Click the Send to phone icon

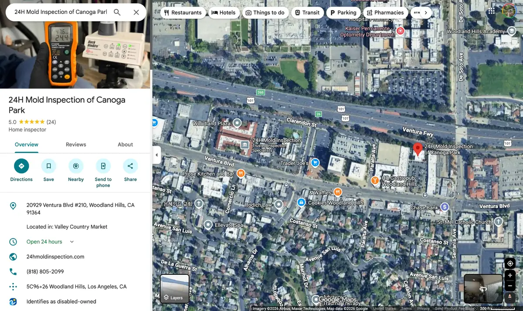103,166
